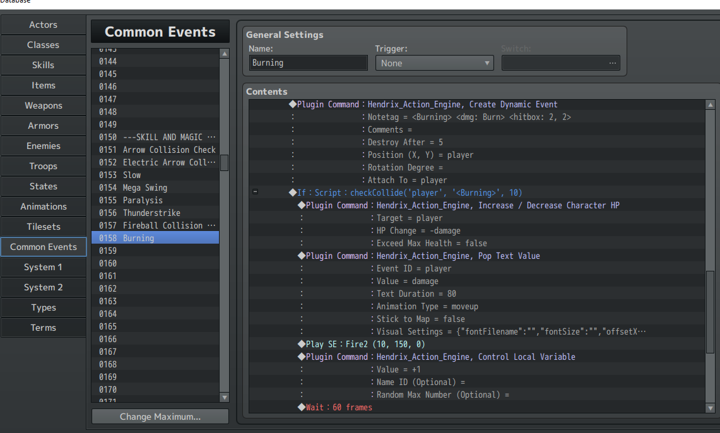Open the Skills database tab
720x433 pixels.
point(43,65)
